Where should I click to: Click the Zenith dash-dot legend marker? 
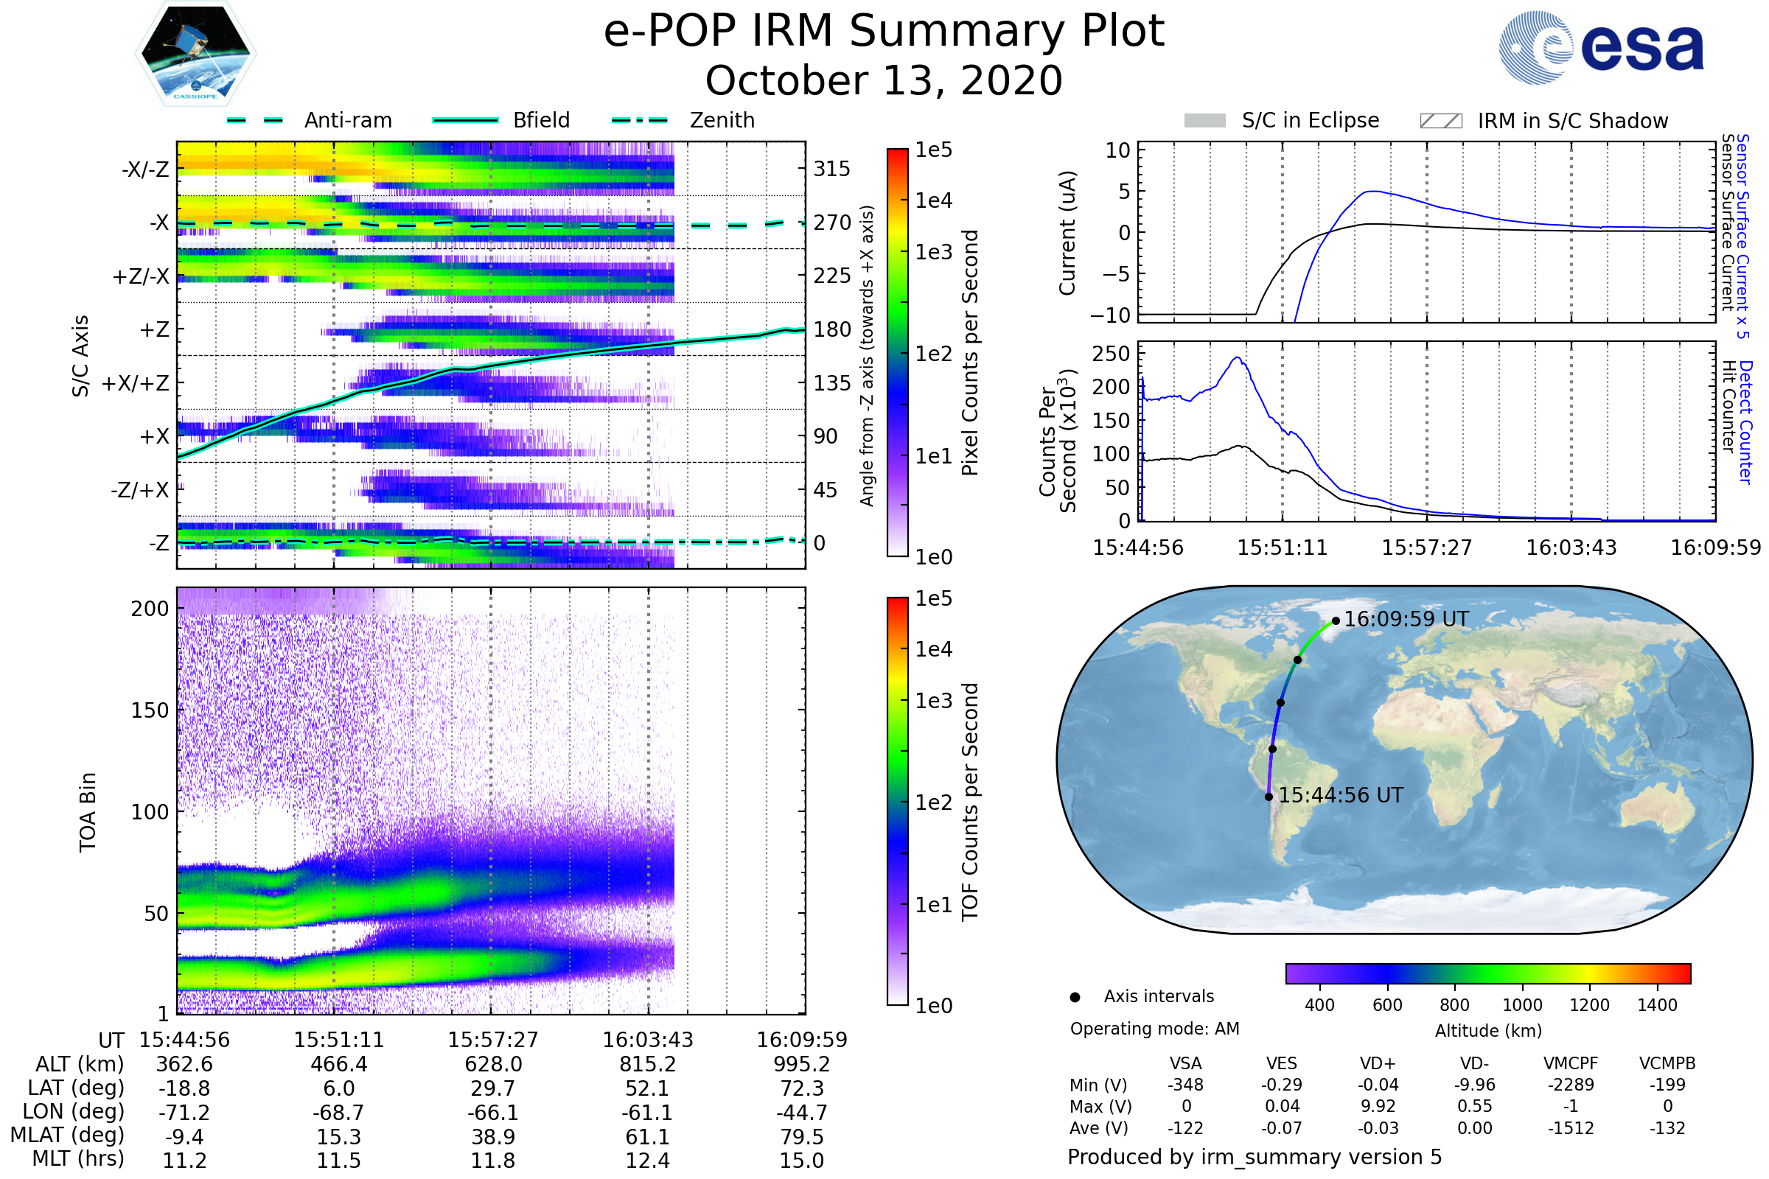pyautogui.click(x=640, y=120)
